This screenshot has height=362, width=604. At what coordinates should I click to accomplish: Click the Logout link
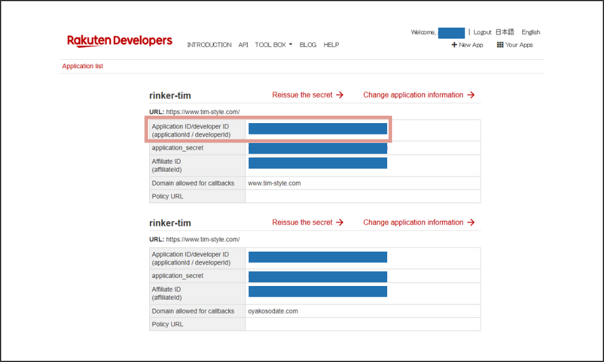point(482,33)
